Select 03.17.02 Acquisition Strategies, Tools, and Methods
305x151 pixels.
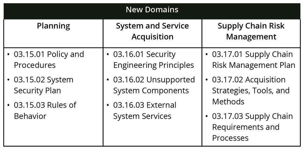click(x=251, y=90)
